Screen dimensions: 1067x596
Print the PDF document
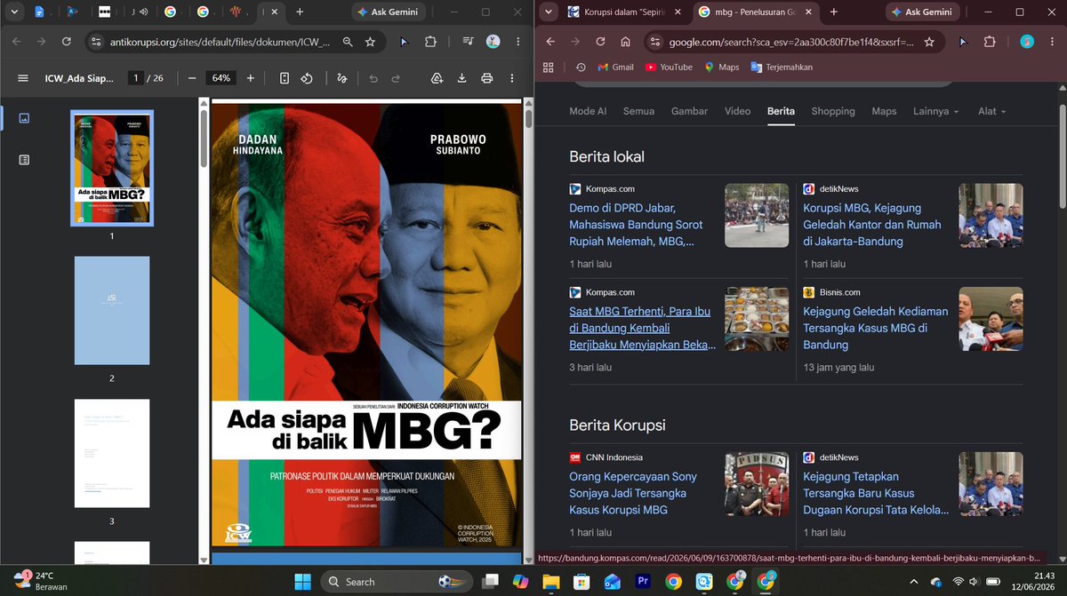[486, 78]
